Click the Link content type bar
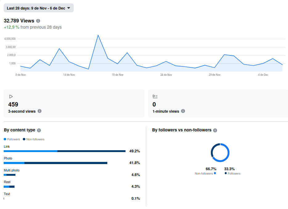288x209 pixels. (64, 151)
